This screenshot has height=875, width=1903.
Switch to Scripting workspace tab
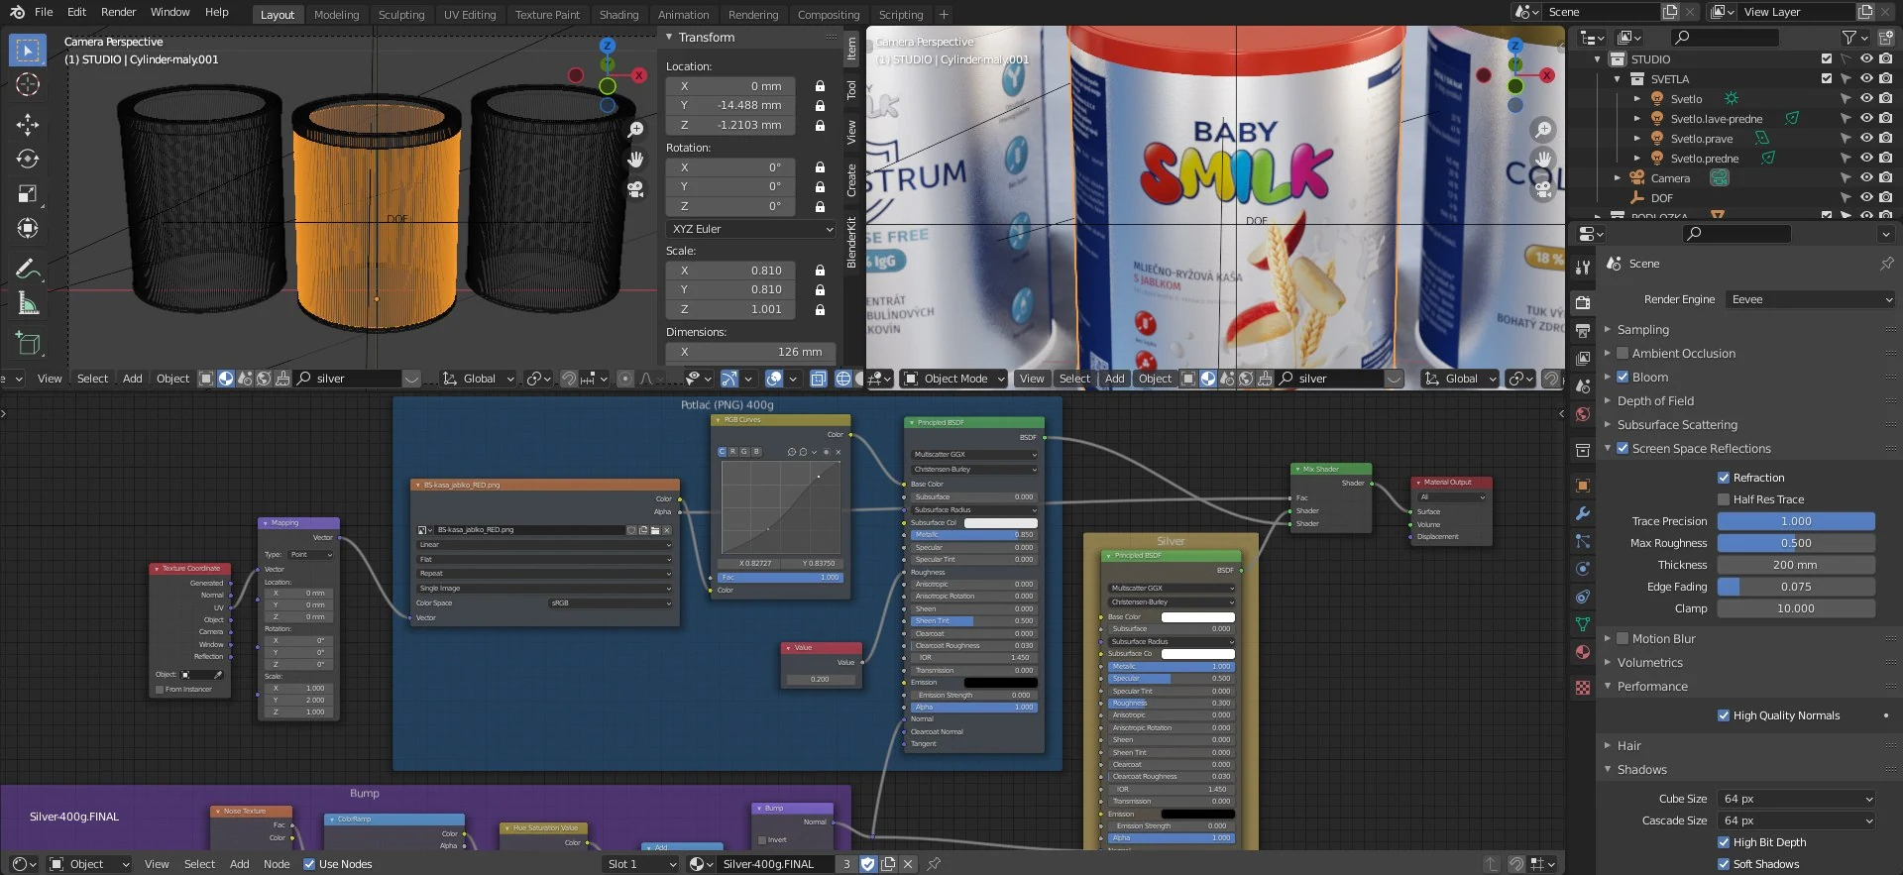[900, 15]
